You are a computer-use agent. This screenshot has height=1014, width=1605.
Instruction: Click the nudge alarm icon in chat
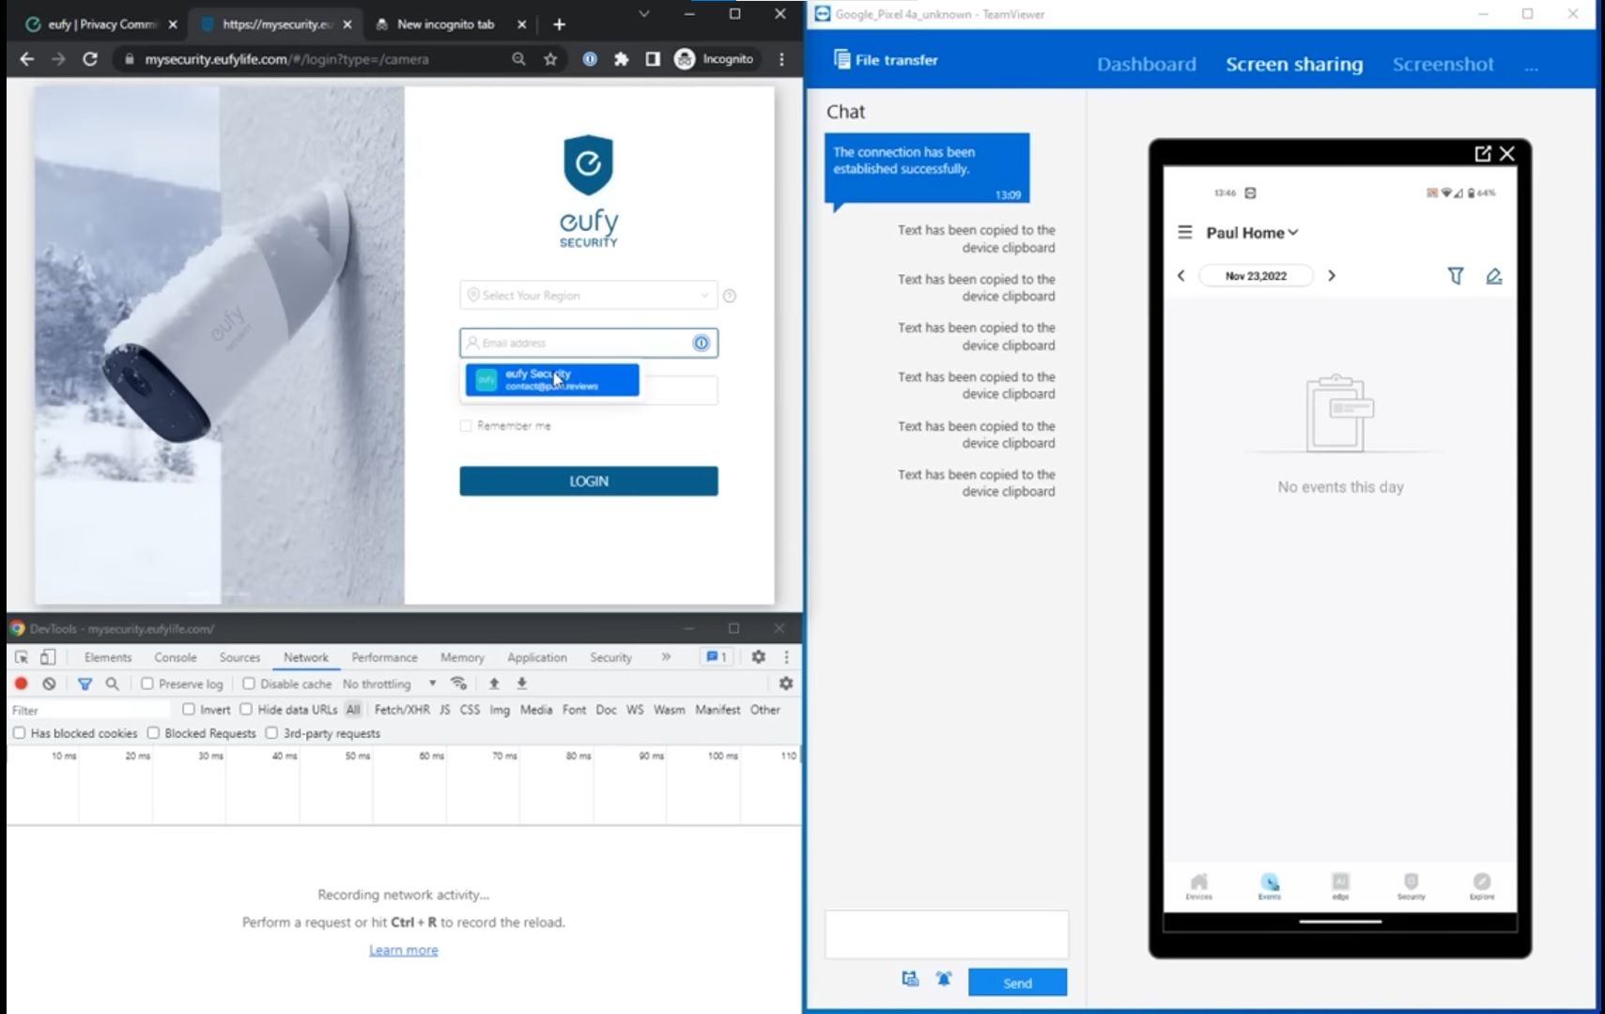(944, 979)
